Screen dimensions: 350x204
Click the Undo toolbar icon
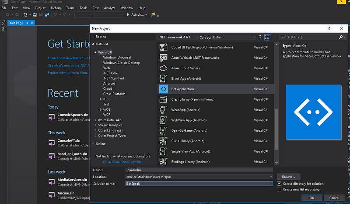pos(55,15)
